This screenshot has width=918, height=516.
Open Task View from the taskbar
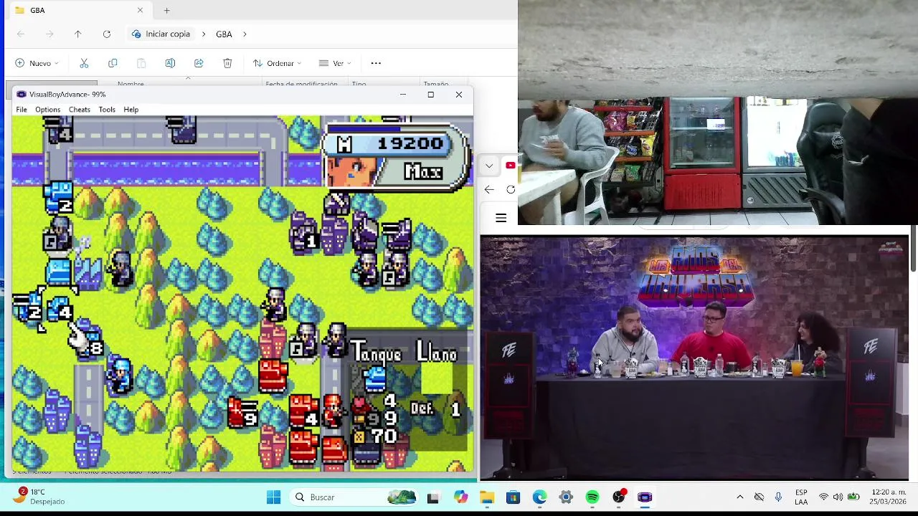433,497
